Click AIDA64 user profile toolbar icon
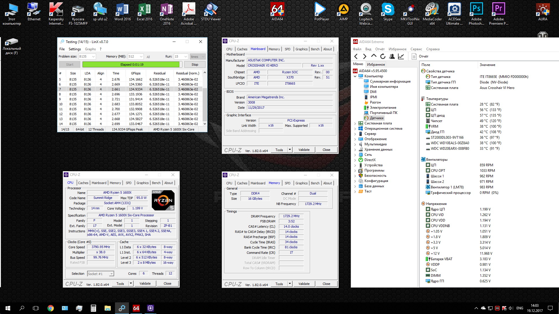 pos(392,56)
